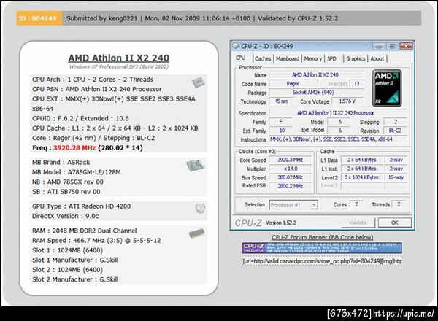Click the CPU-Z validator banner image
The width and height of the screenshot is (438, 321).
pos(322,248)
